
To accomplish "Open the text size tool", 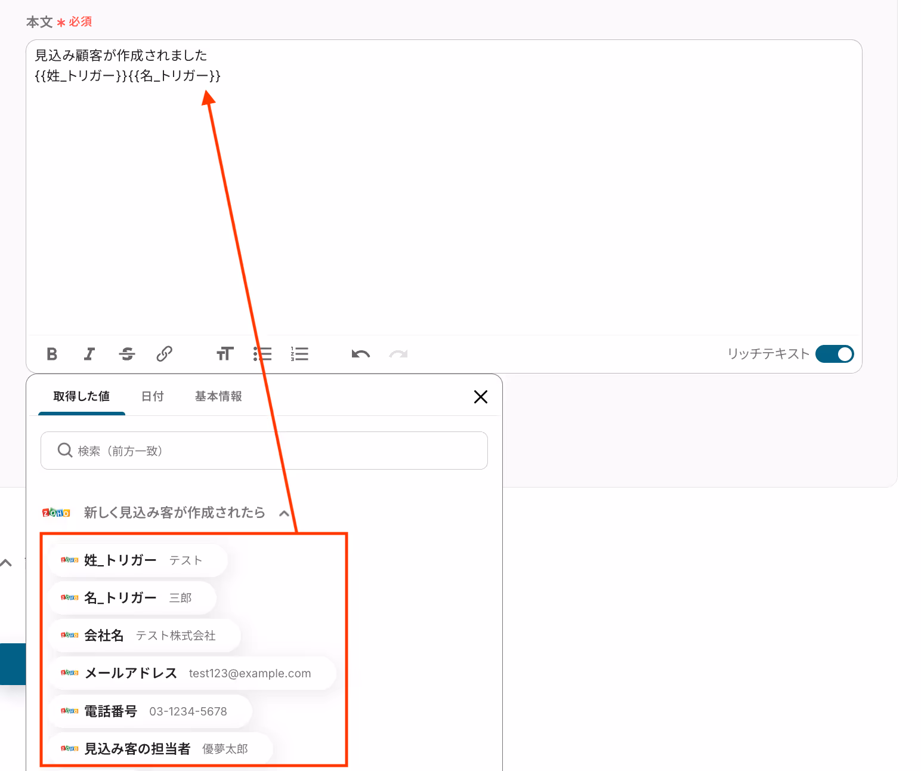I will coord(225,354).
